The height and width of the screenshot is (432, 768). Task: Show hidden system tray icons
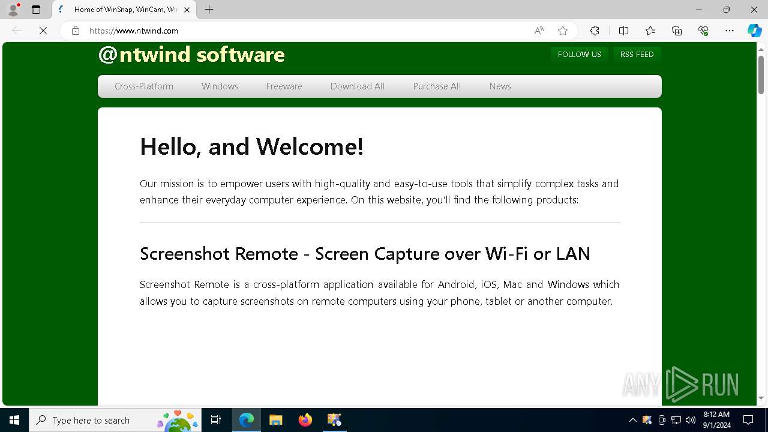pos(632,420)
